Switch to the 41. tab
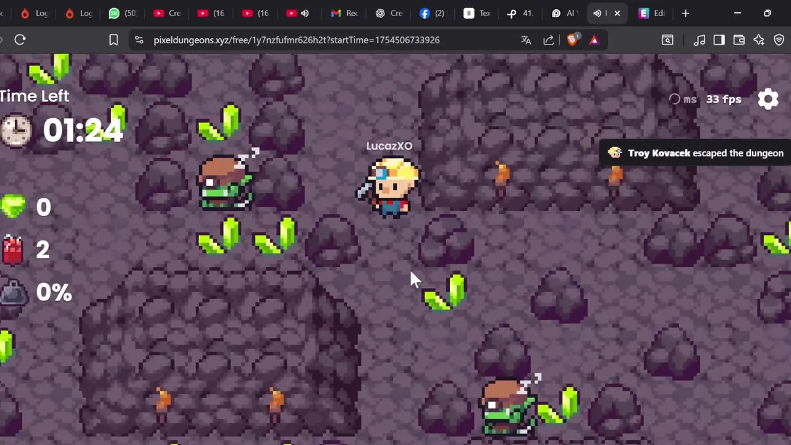 click(x=521, y=13)
